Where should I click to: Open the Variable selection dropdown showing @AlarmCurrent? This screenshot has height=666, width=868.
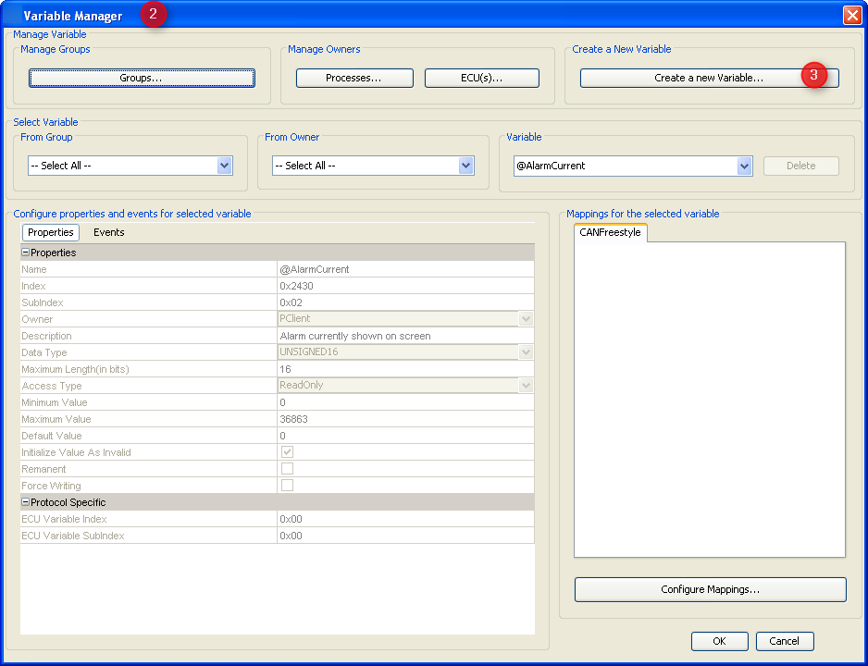744,165
